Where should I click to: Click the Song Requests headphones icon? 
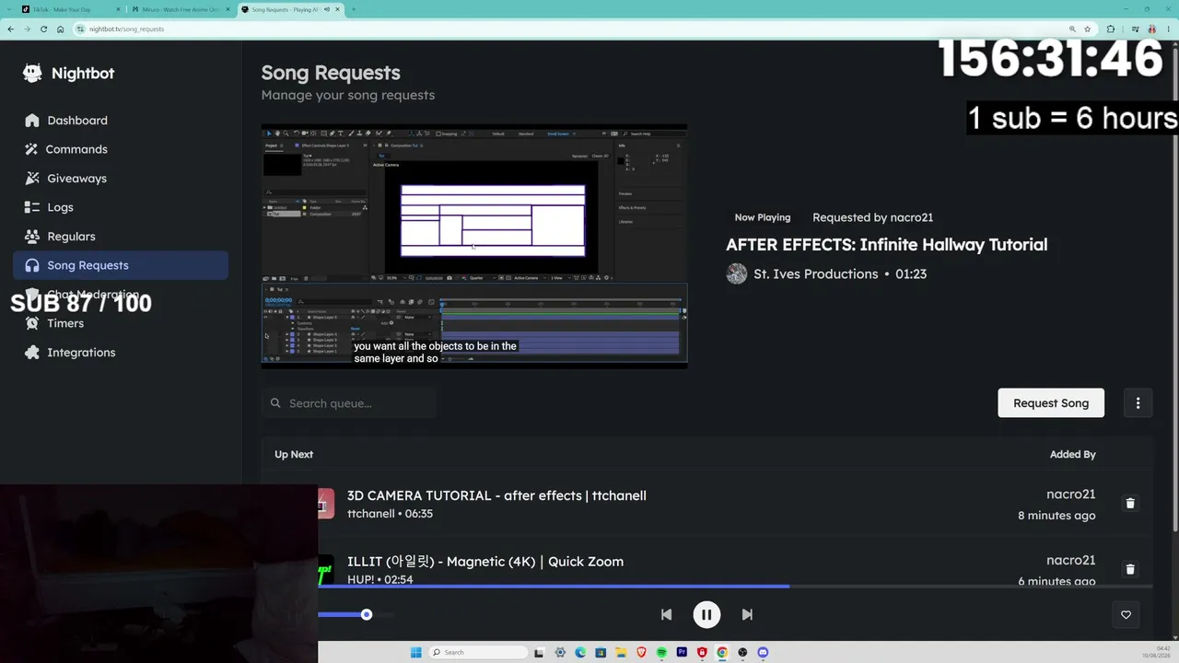click(32, 265)
